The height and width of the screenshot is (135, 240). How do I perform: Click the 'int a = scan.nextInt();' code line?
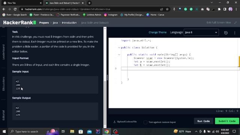151,61
